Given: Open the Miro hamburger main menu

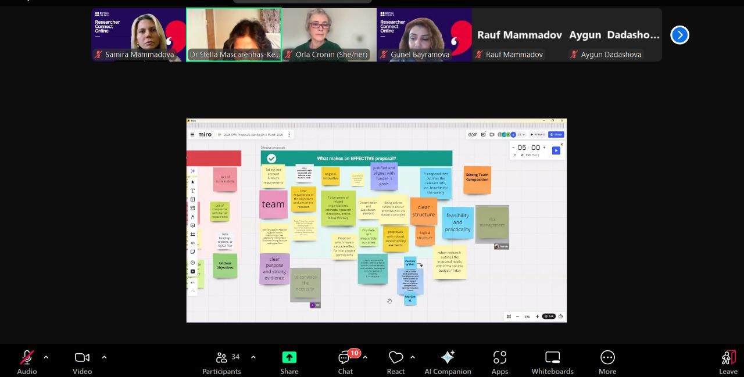Looking at the screenshot, I should [192, 134].
